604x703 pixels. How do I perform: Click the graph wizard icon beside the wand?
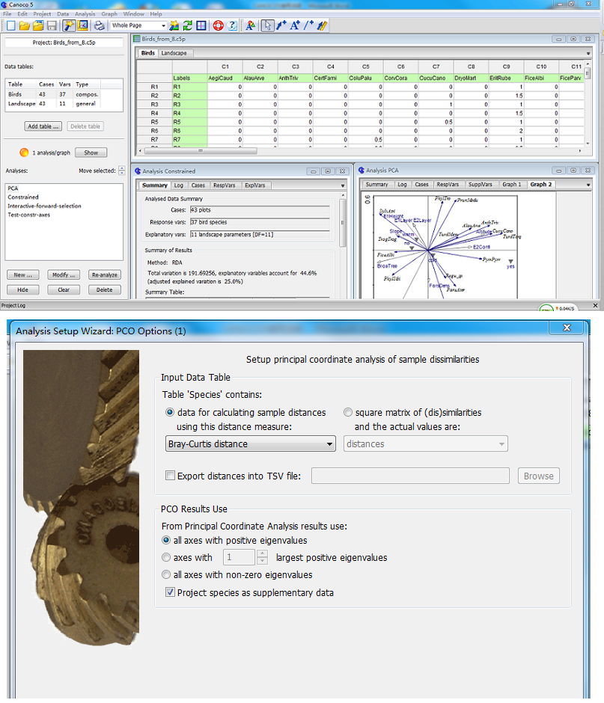coord(82,25)
